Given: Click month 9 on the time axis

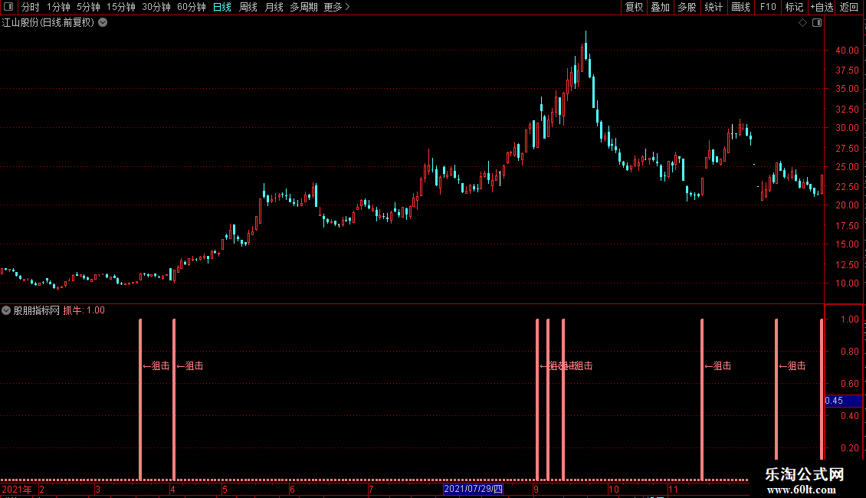Looking at the screenshot, I should [x=536, y=489].
